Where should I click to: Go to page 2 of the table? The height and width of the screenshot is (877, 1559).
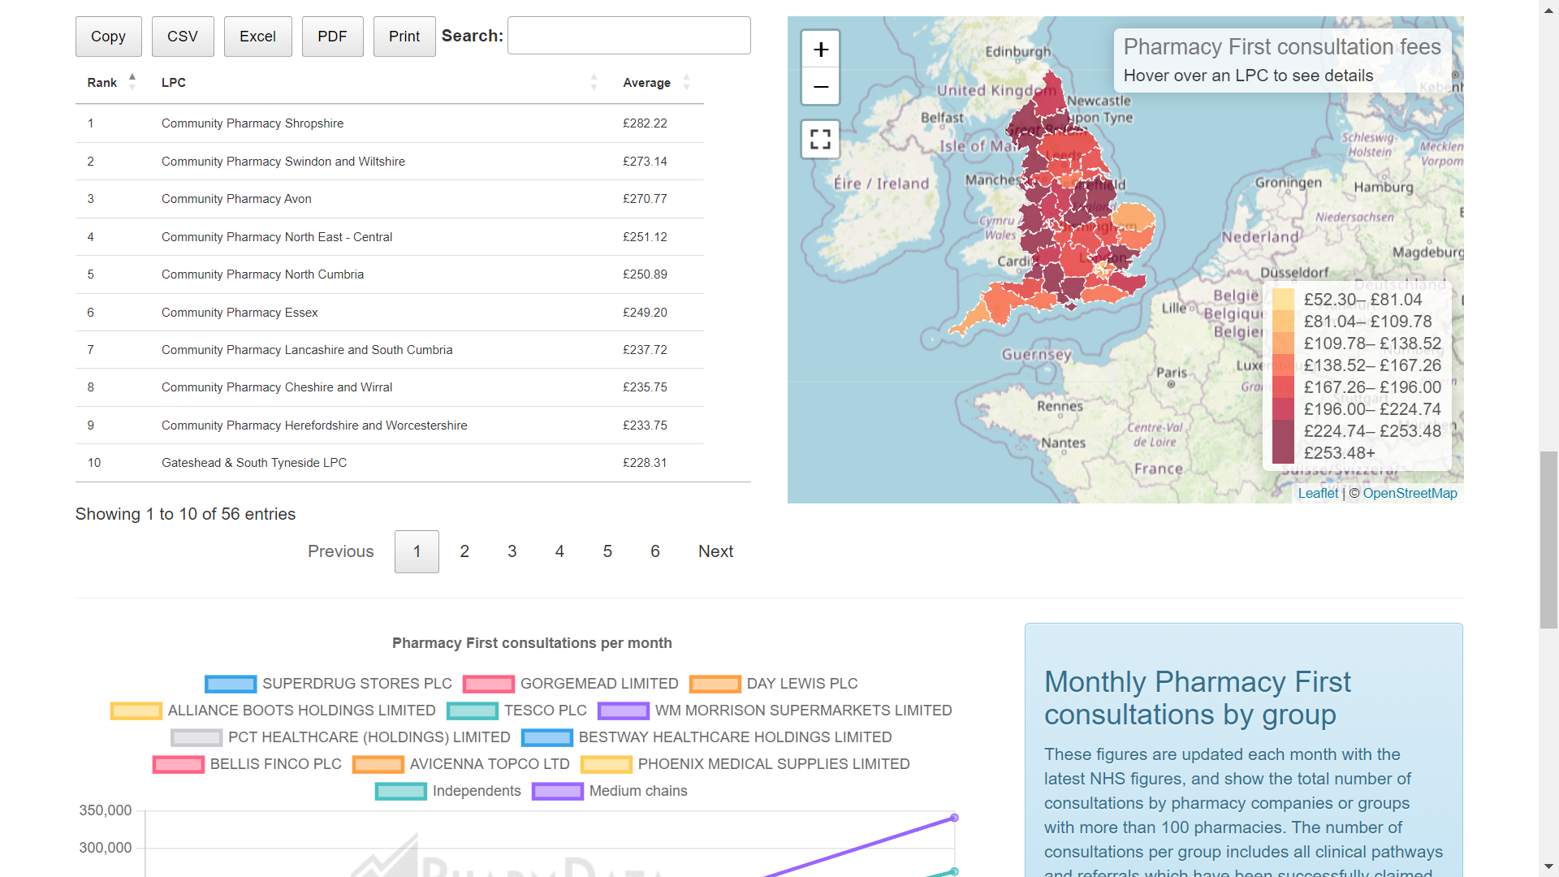[464, 551]
